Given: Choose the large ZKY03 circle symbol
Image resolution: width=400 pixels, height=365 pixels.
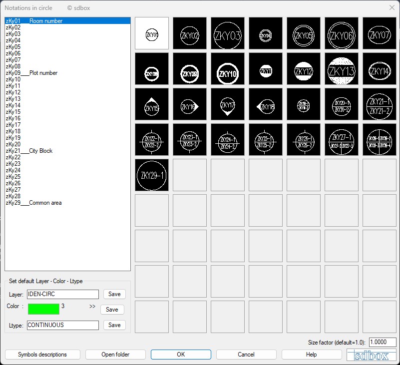Looking at the screenshot, I should (228, 33).
